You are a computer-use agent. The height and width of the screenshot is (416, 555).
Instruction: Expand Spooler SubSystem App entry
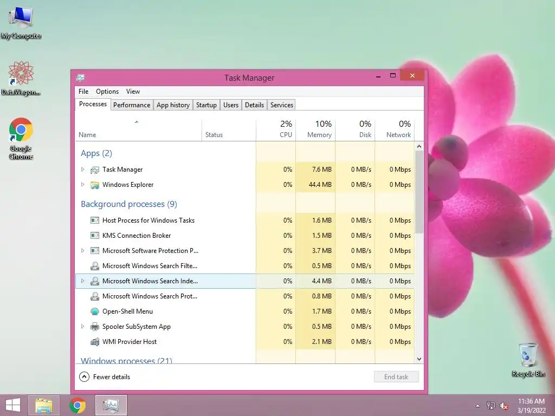click(x=82, y=327)
